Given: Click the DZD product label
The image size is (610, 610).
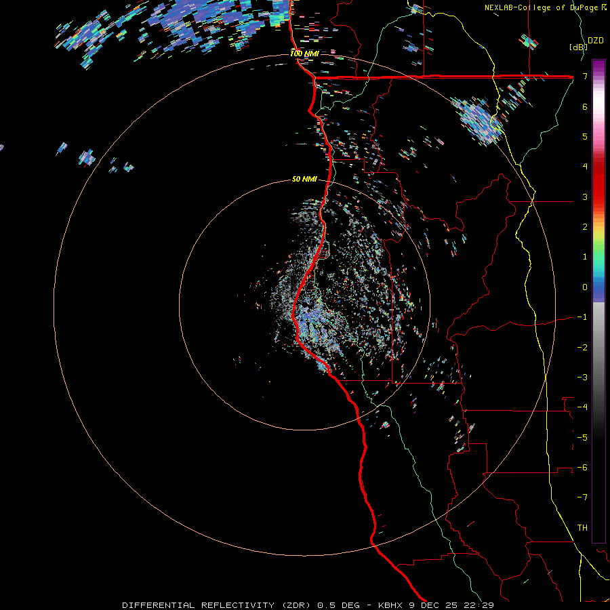Looking at the screenshot, I should [596, 41].
